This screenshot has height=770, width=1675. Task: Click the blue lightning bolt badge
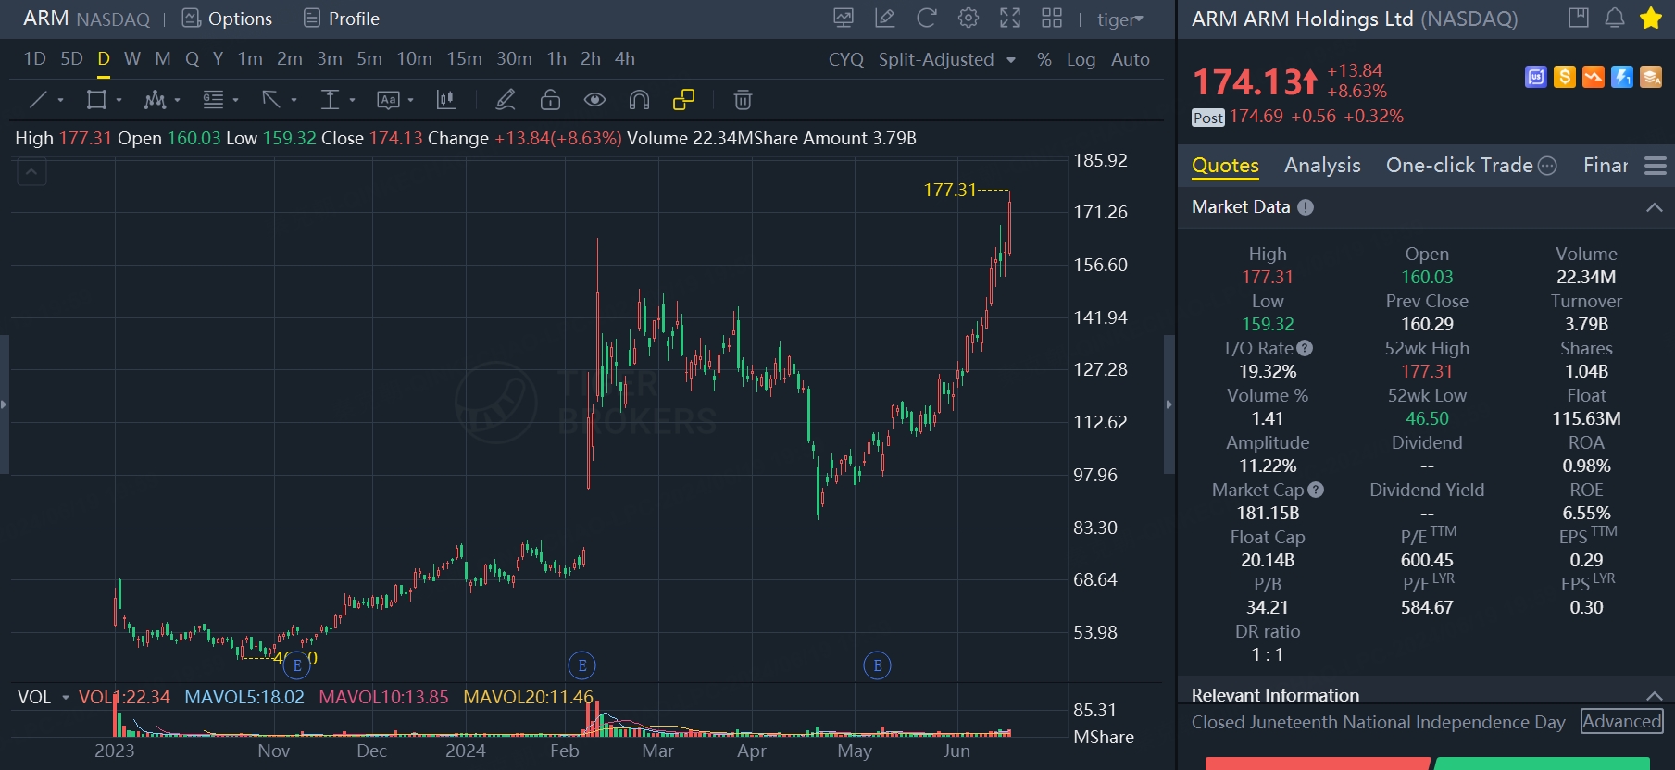click(x=1622, y=77)
